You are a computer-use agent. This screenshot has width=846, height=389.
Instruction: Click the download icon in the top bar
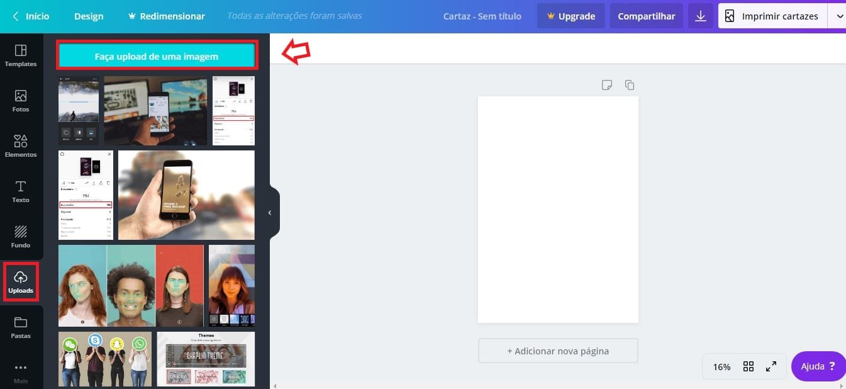click(700, 16)
